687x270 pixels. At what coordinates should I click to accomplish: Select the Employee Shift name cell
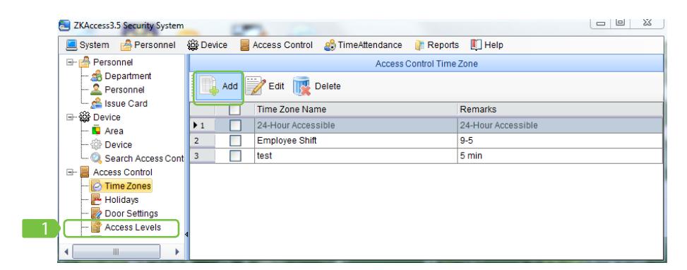click(x=356, y=141)
